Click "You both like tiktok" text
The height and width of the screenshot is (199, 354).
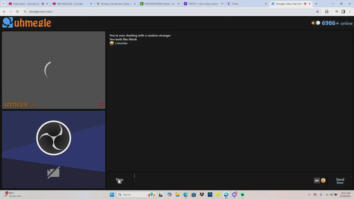point(123,39)
